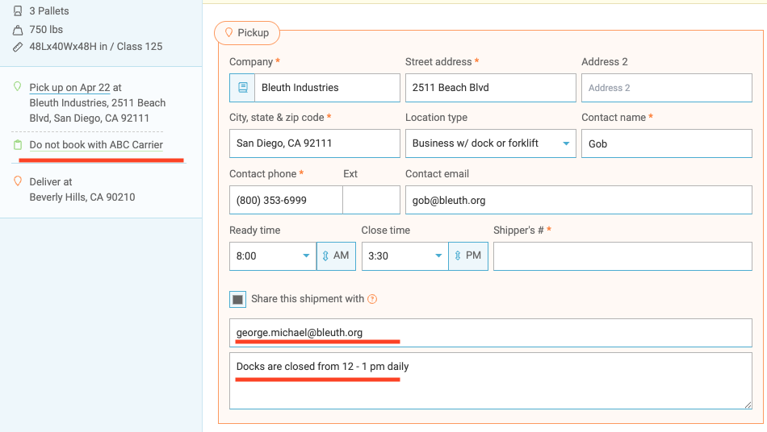Click the green pickup pin icon in sidebar
The image size is (767, 432).
(18, 87)
